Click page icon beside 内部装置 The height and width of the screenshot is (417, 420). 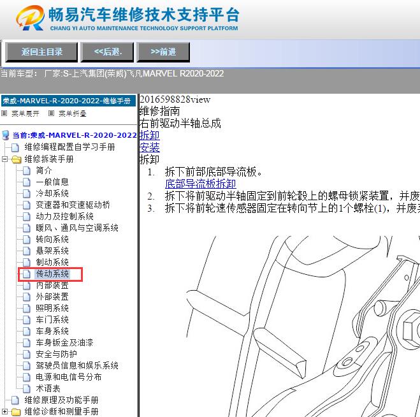click(27, 286)
